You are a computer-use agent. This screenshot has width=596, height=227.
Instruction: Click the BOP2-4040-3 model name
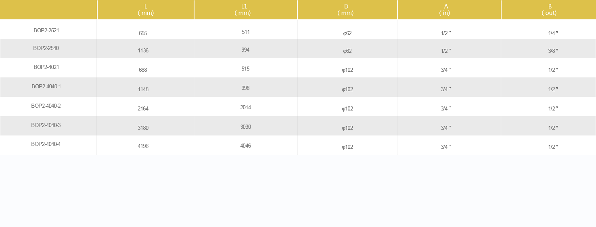pyautogui.click(x=46, y=125)
